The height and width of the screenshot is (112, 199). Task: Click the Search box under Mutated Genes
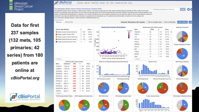[141, 59]
